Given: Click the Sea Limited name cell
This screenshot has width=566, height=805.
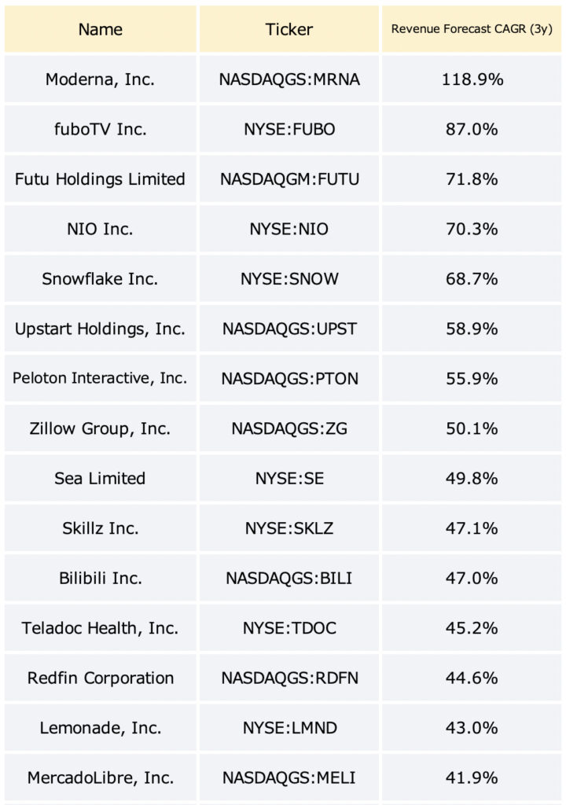Looking at the screenshot, I should pyautogui.click(x=101, y=478).
